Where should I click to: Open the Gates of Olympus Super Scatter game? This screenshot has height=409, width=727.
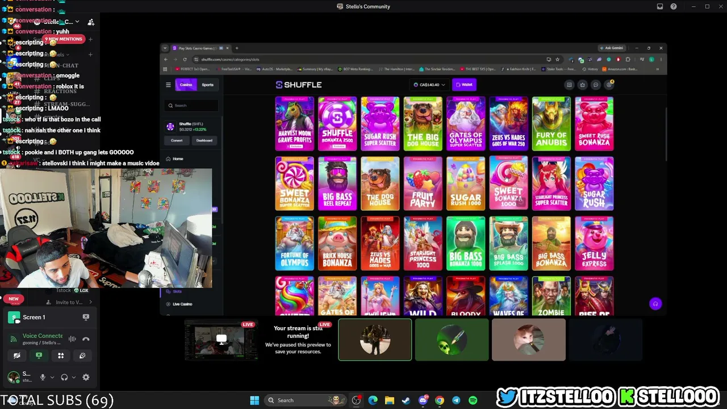tap(466, 124)
